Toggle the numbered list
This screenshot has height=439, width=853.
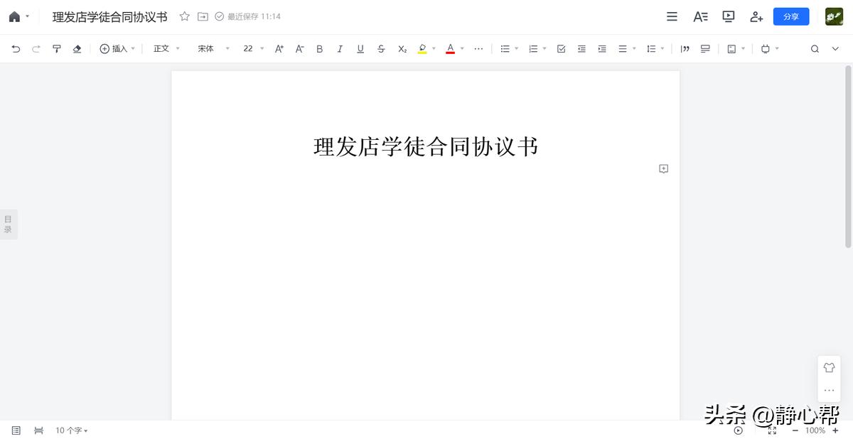point(533,48)
